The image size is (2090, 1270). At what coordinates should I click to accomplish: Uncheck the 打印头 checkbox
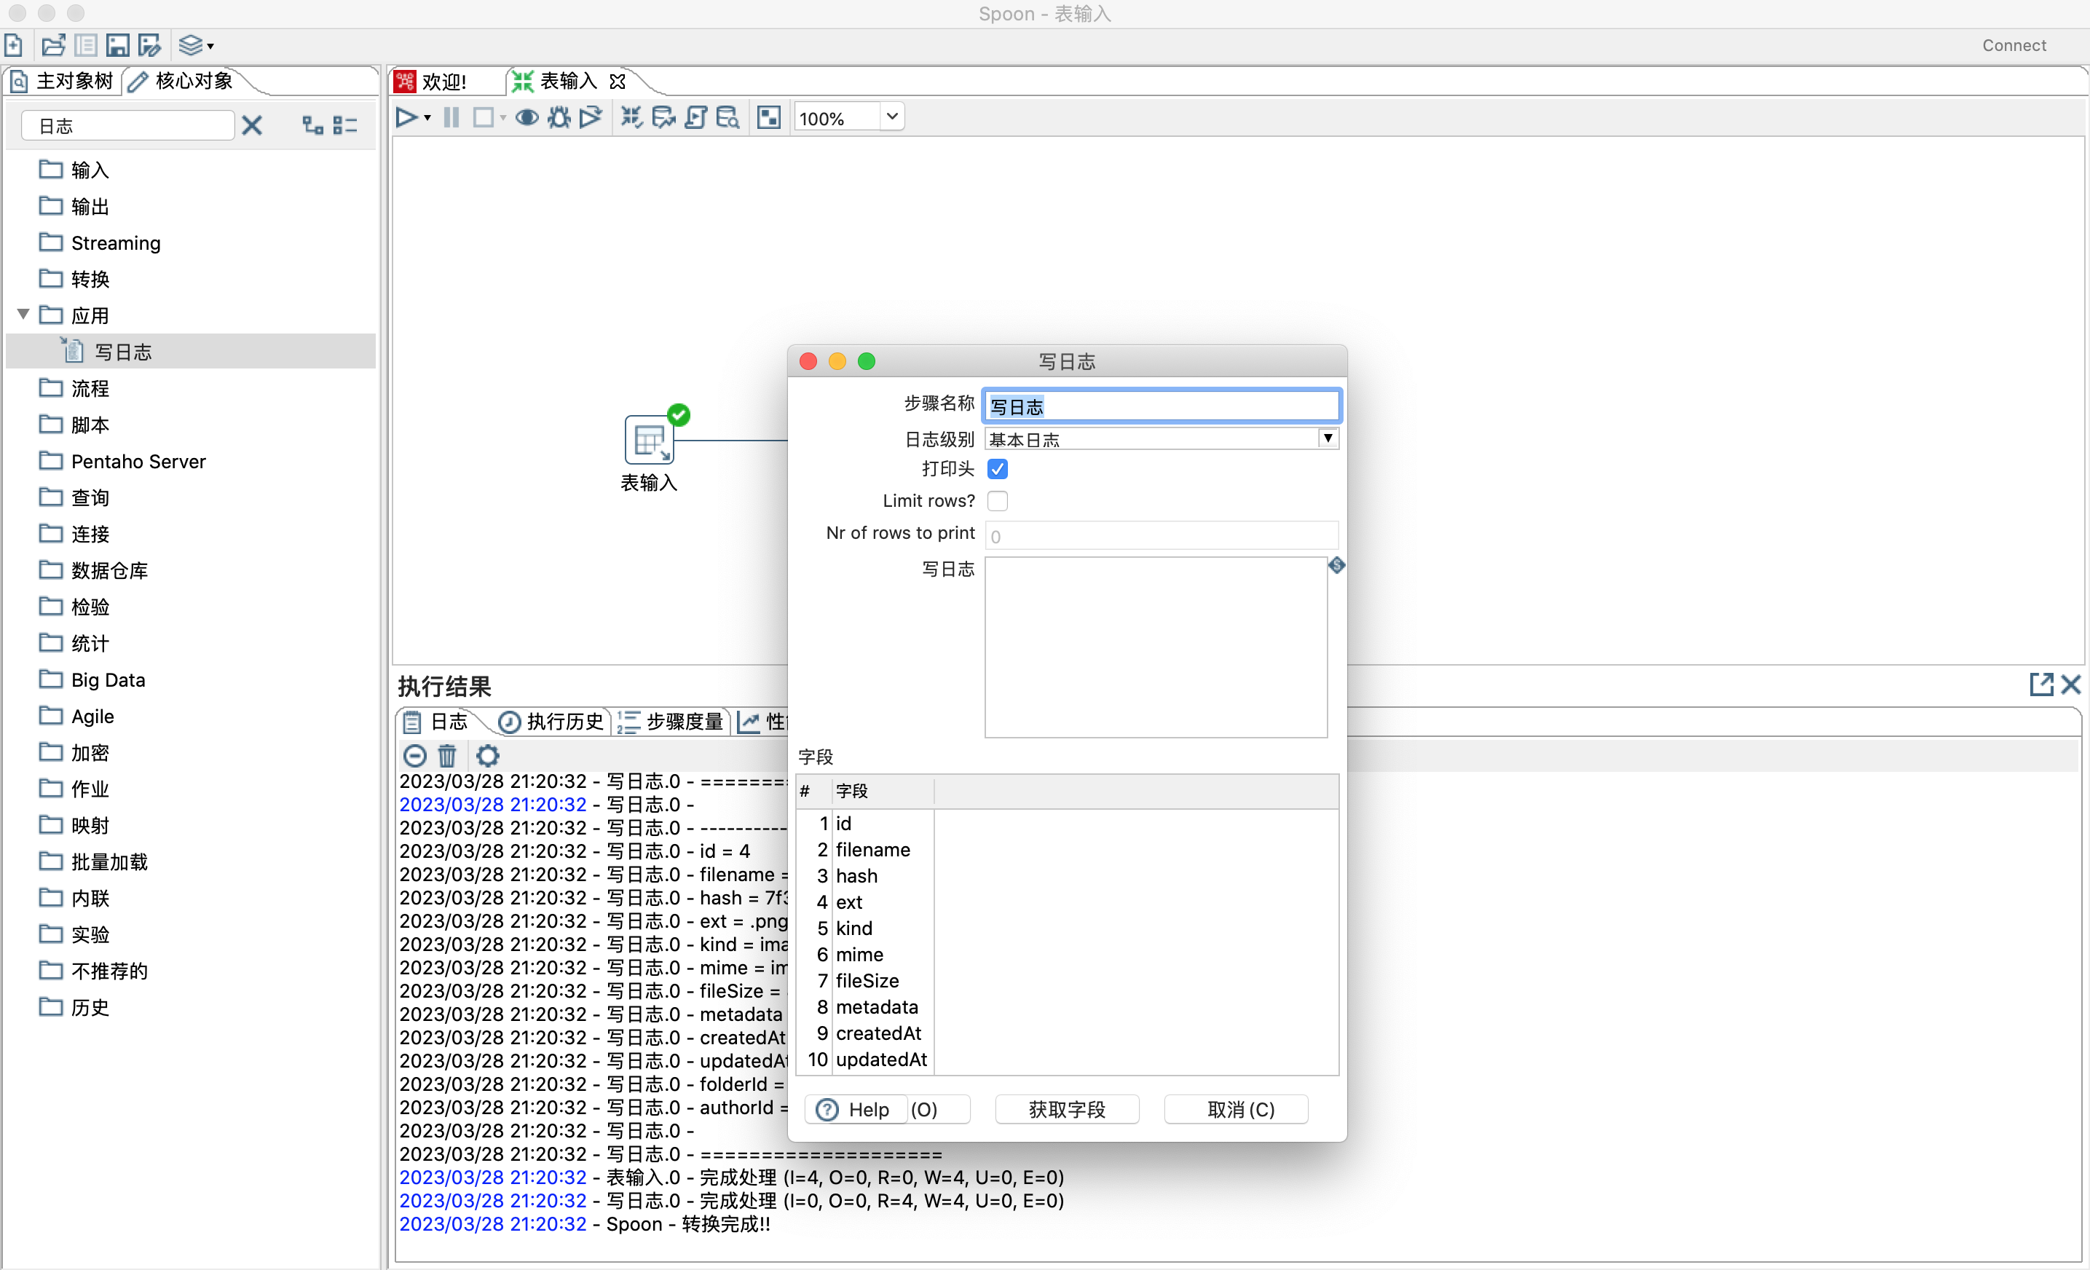click(x=998, y=469)
